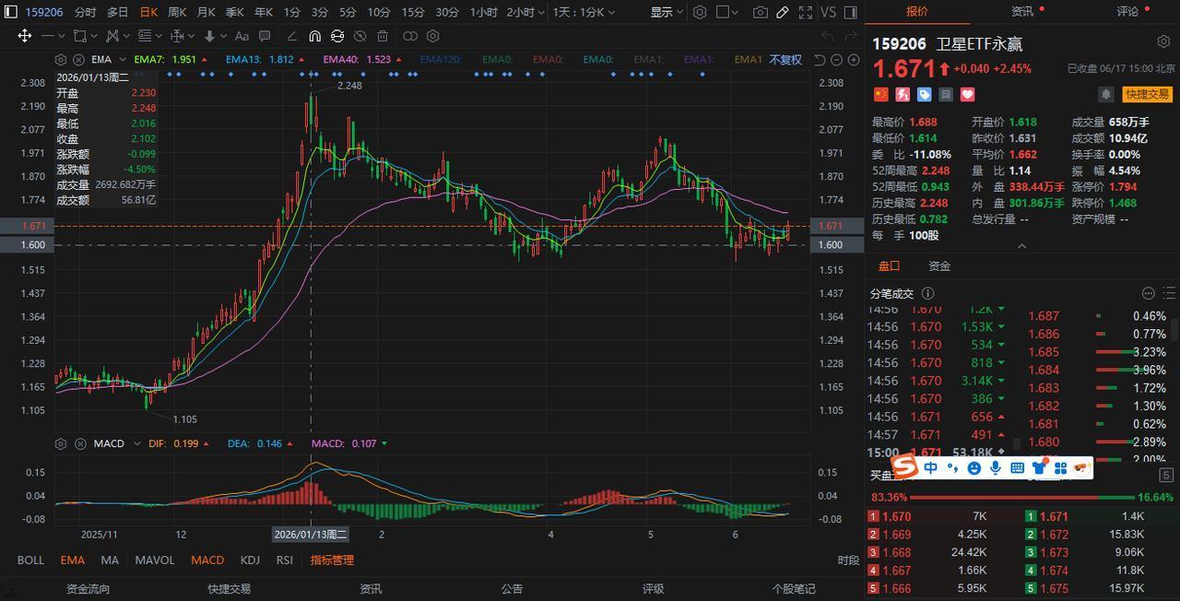Viewport: 1180px width, 601px height.
Task: Open chart settings gear in top bar
Action: click(700, 12)
